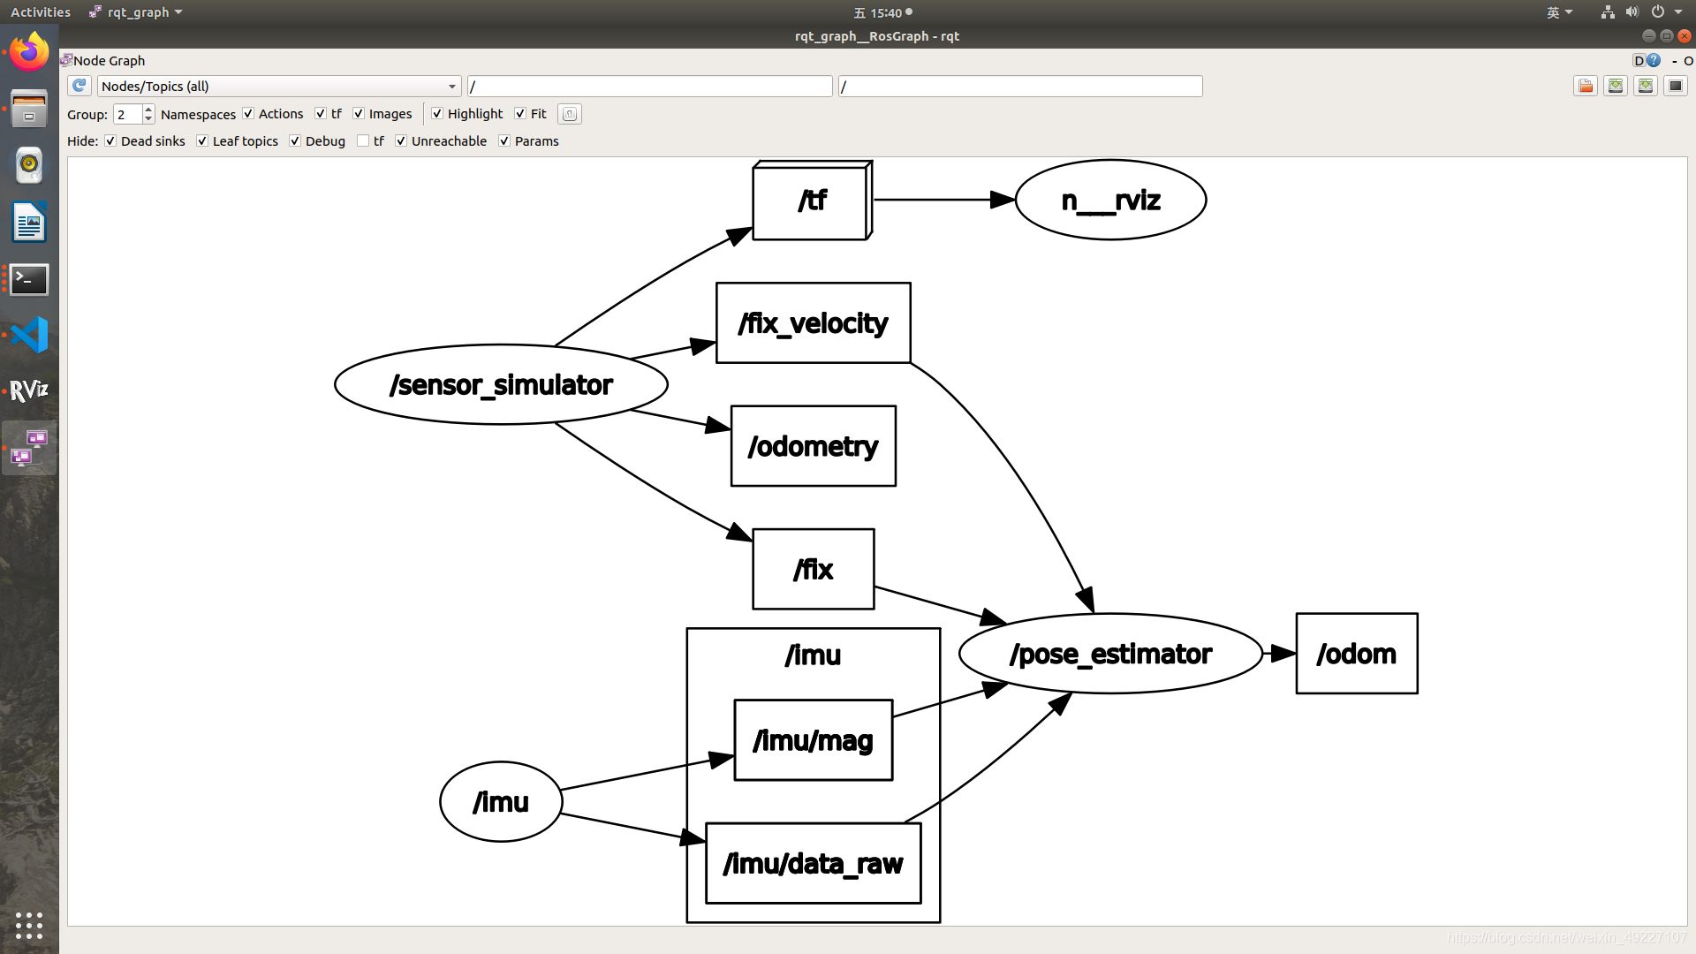Screen dimensions: 1696x954
Task: Click the D dock-toggle button
Action: tap(1639, 61)
